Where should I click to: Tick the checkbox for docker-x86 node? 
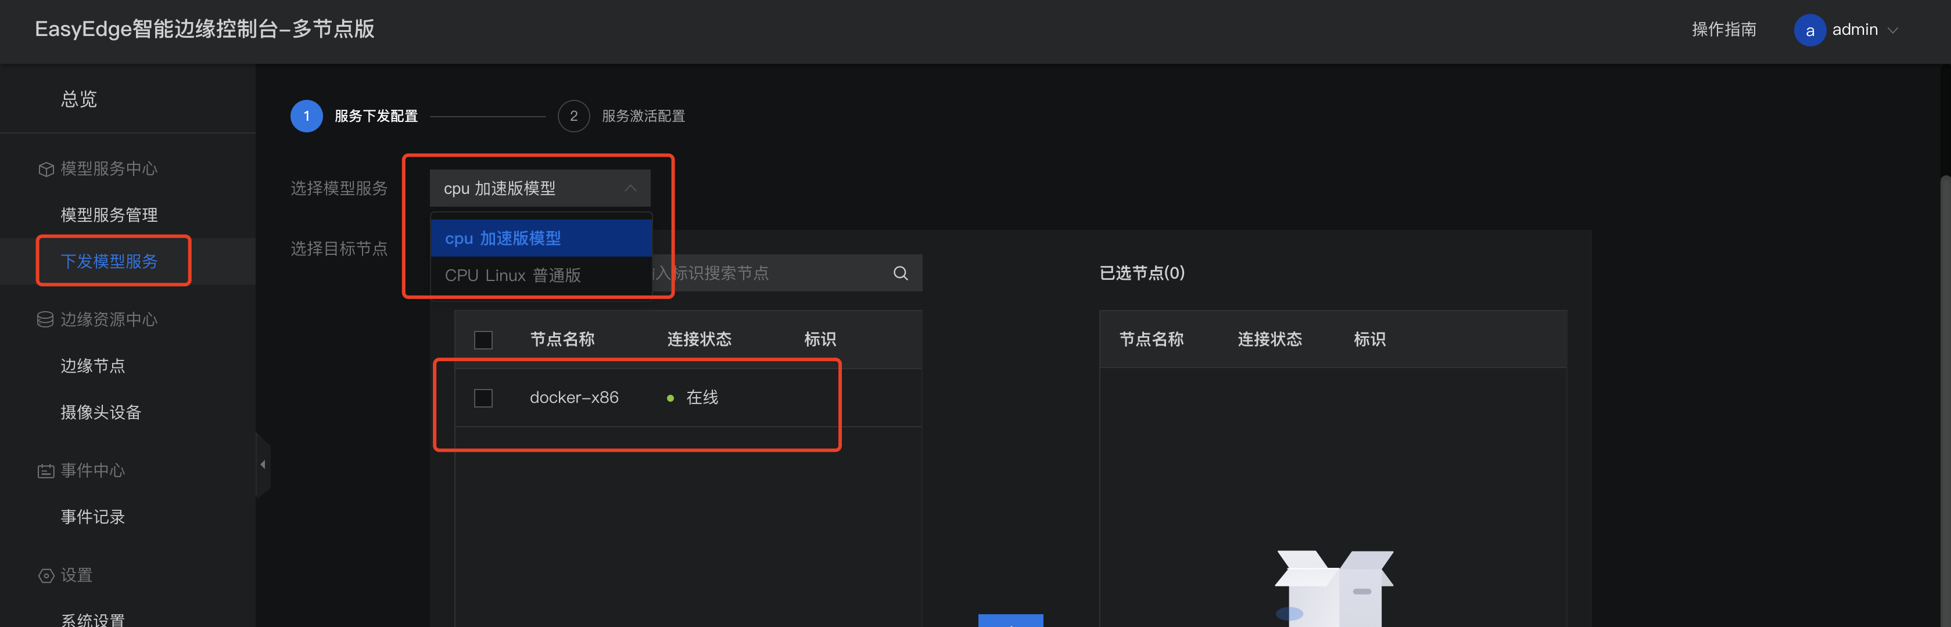(483, 398)
